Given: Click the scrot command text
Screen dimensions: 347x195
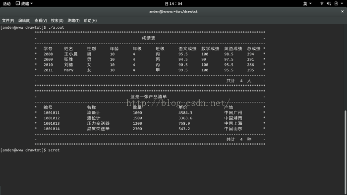Looking at the screenshot, I should 54,150.
